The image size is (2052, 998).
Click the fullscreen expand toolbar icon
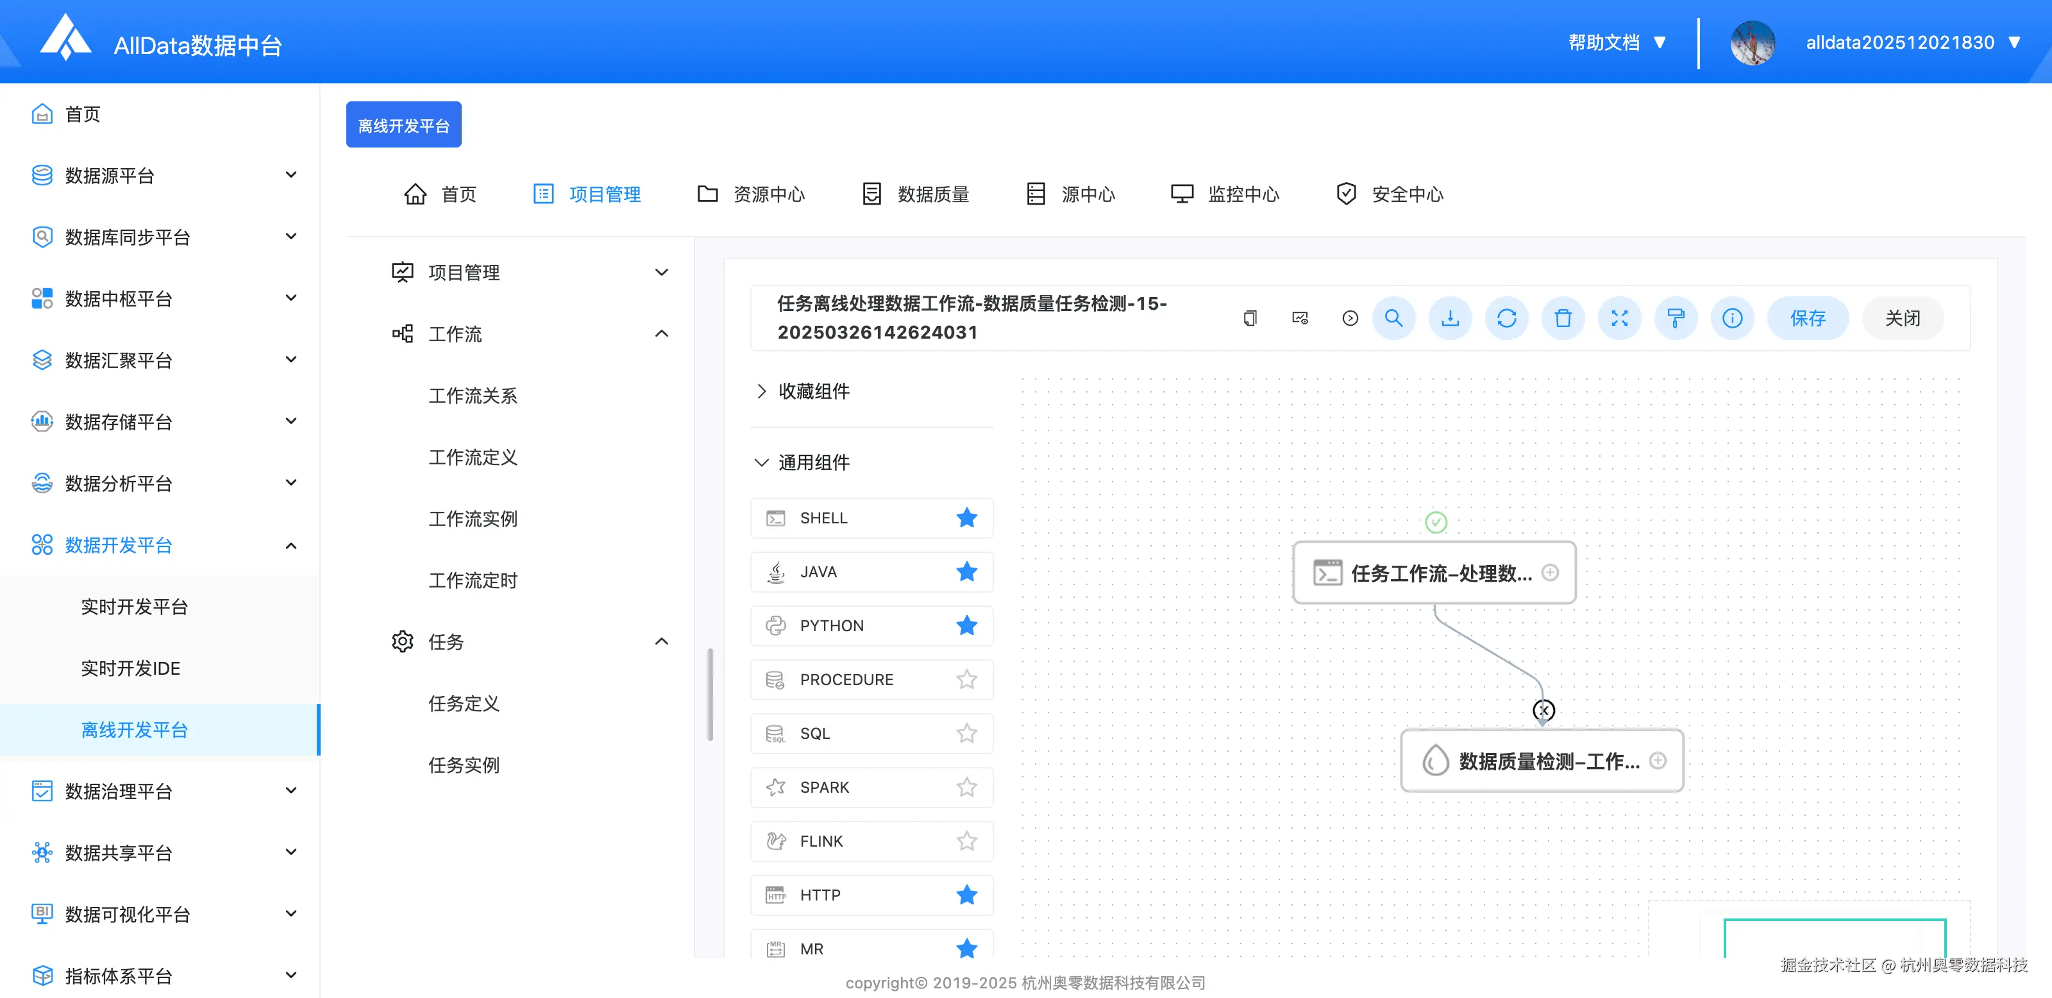pos(1619,319)
